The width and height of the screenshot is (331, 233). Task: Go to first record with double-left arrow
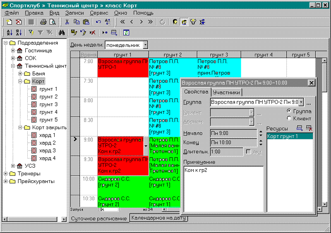point(122,22)
